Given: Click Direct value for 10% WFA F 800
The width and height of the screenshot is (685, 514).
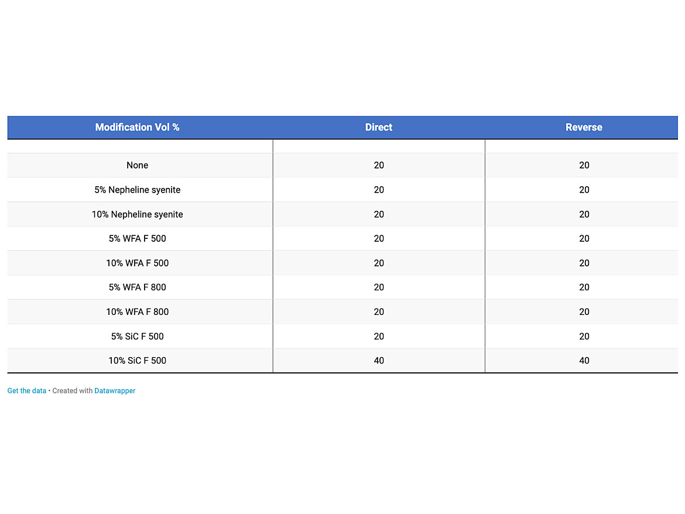Looking at the screenshot, I should point(379,312).
